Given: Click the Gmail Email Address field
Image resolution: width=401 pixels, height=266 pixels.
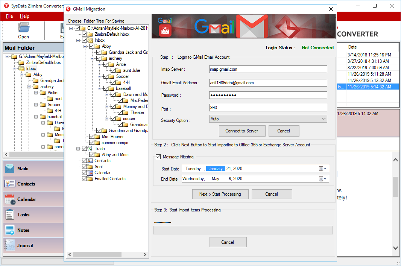Looking at the screenshot, I should [268, 83].
